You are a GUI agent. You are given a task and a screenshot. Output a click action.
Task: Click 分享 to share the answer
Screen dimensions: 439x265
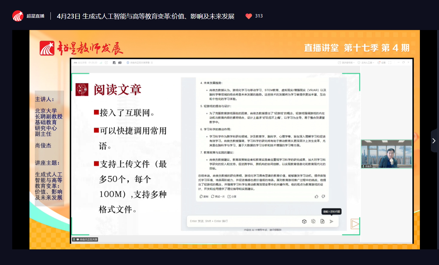click(x=232, y=196)
